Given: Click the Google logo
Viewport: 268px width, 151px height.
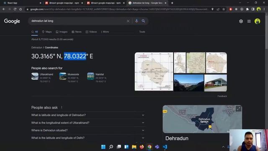Looking at the screenshot, I should [12, 21].
